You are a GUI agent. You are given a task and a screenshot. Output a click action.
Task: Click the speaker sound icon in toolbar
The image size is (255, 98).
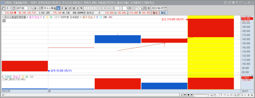pyautogui.click(x=36, y=8)
